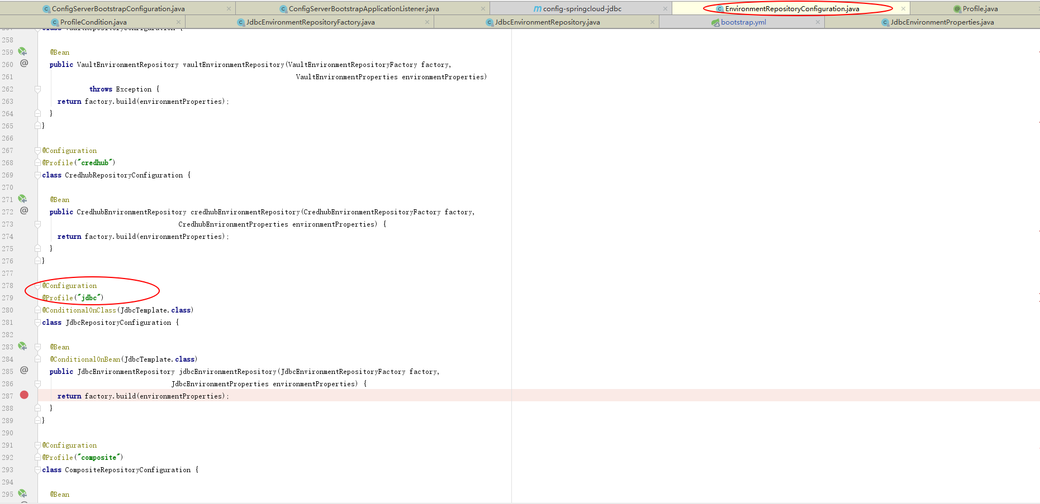
Task: Click the Maven icon on the config-springcloud-jdbc tab
Action: tap(538, 8)
